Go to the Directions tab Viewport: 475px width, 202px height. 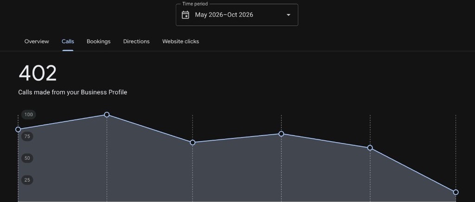(x=136, y=41)
